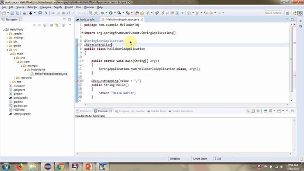Open Chrome from the taskbar
Viewport: 304px width, 171px height.
point(60,167)
